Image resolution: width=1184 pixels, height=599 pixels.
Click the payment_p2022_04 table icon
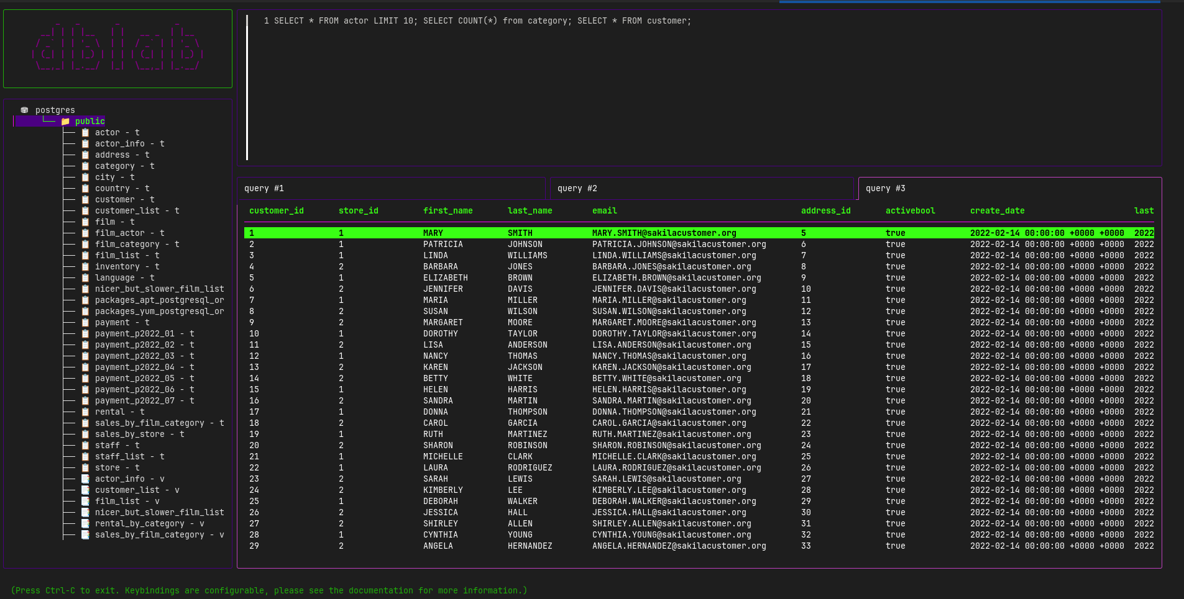85,367
